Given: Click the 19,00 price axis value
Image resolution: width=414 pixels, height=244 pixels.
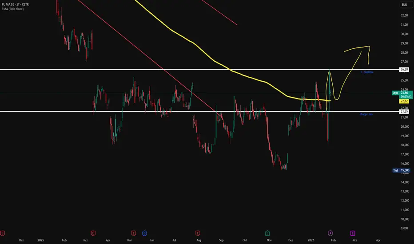Looking at the screenshot, I should tap(405, 136).
